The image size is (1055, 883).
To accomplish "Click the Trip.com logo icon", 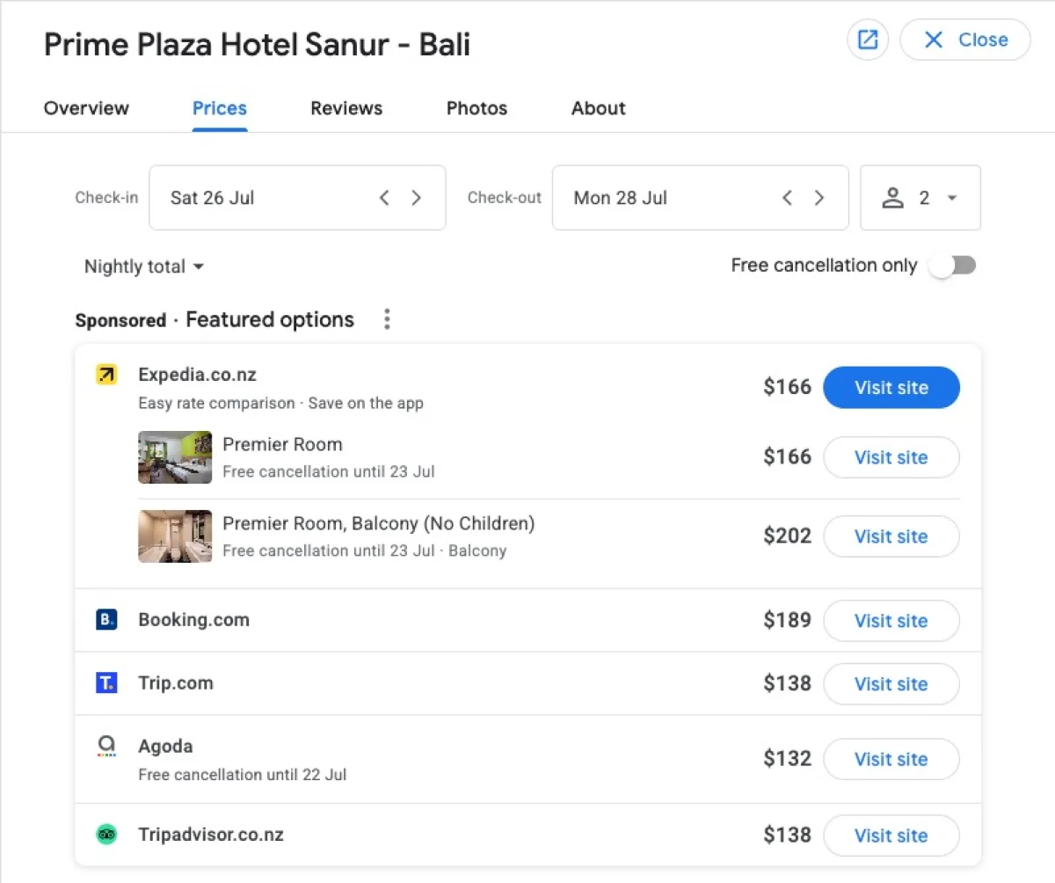I will tap(105, 682).
